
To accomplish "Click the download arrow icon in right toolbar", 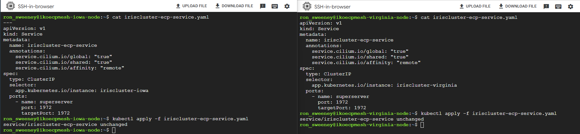I will click(x=501, y=6).
